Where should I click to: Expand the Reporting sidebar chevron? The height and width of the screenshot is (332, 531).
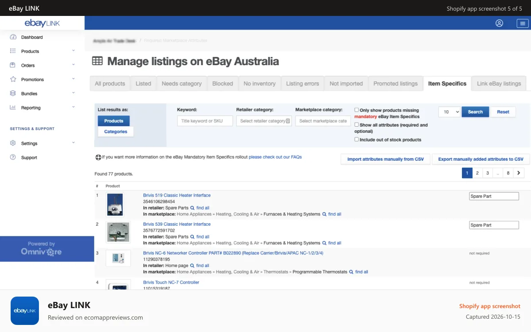tap(73, 107)
